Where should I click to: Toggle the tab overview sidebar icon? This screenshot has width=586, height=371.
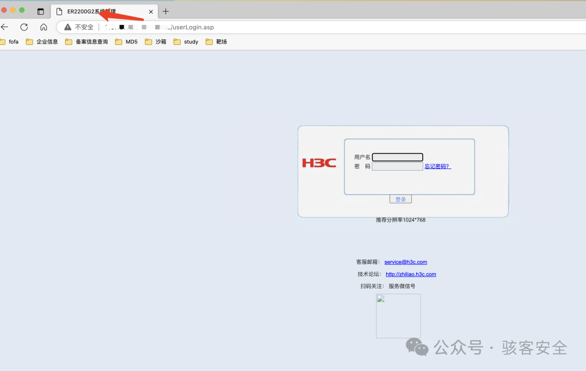[40, 11]
